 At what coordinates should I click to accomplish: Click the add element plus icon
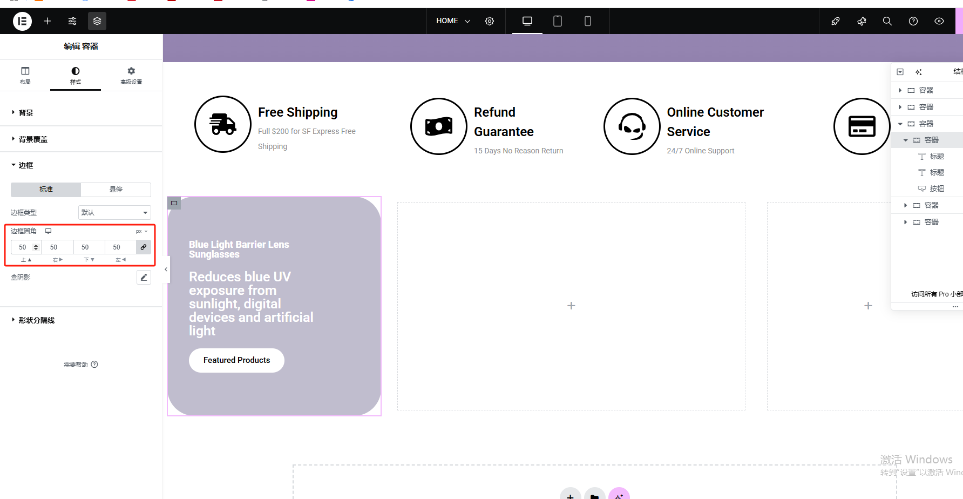[48, 21]
